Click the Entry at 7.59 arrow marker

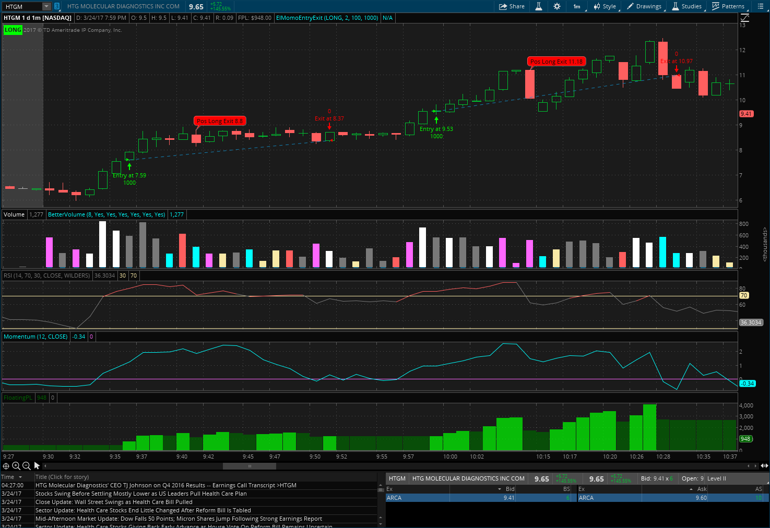click(129, 167)
